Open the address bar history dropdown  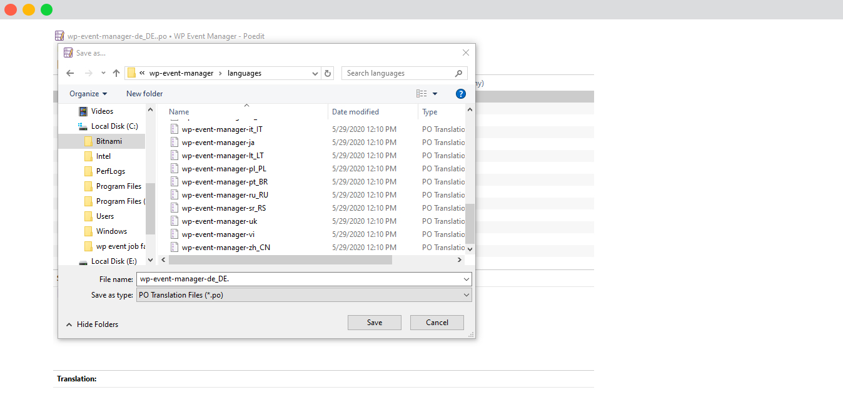(x=316, y=73)
